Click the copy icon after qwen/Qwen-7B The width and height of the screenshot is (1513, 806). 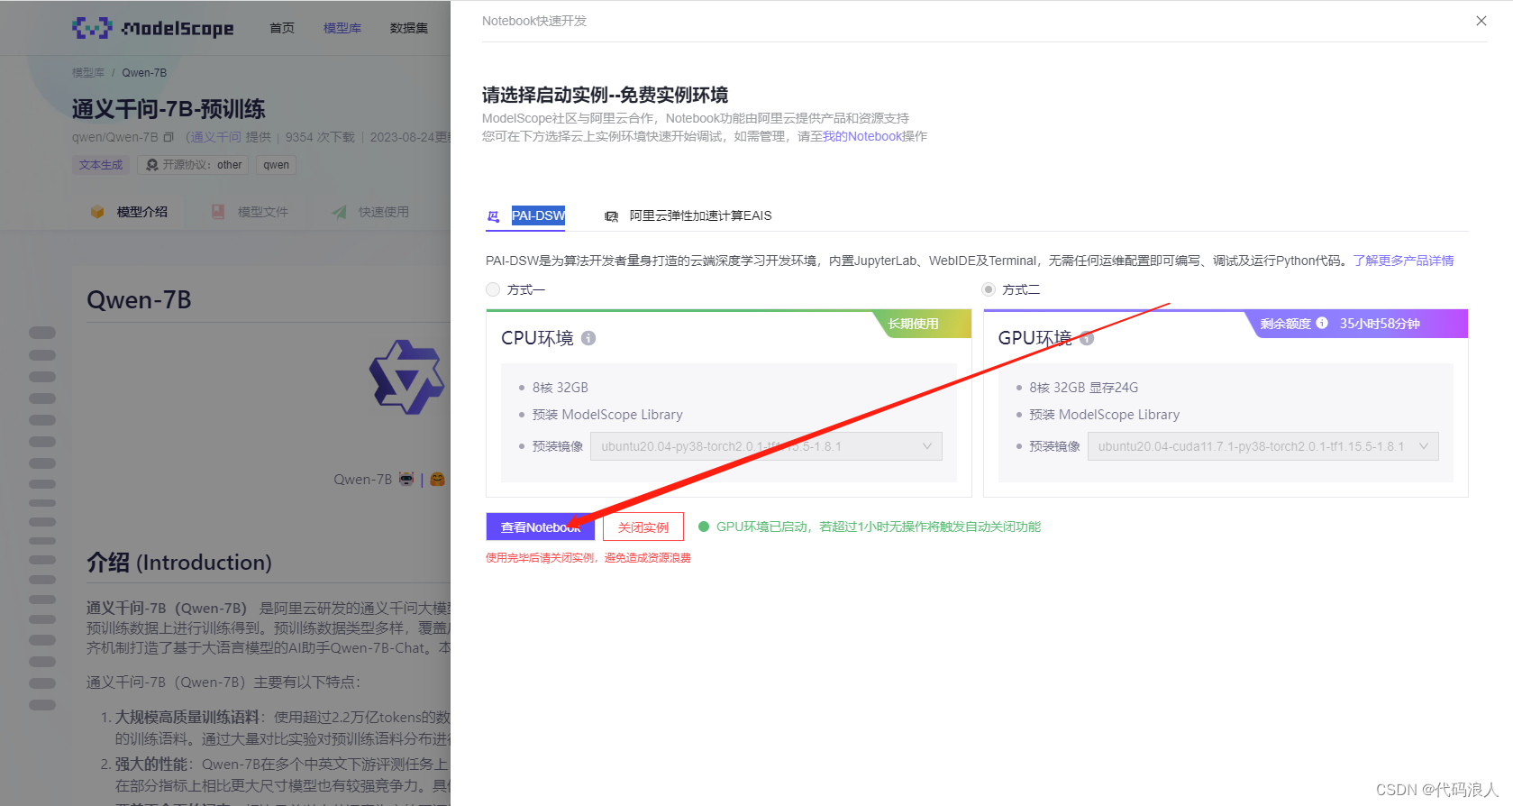click(x=169, y=137)
